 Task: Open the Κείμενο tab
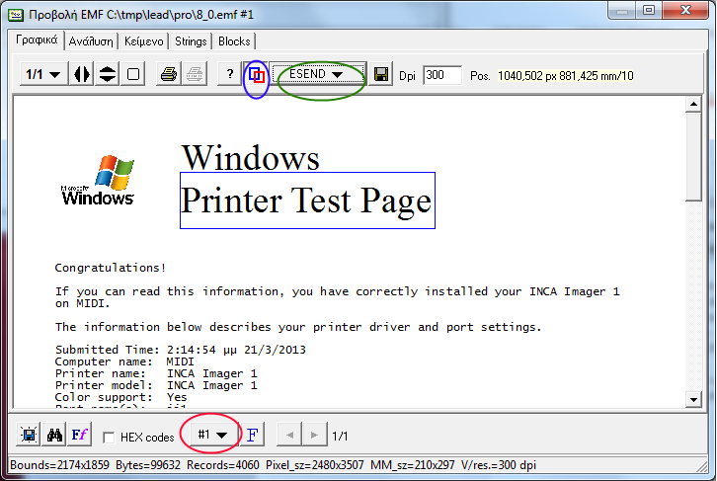[x=143, y=41]
